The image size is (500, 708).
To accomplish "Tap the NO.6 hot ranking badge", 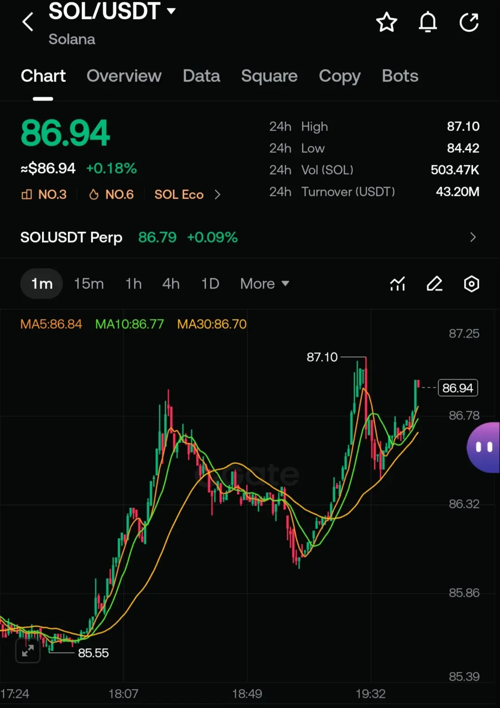I will click(x=111, y=194).
